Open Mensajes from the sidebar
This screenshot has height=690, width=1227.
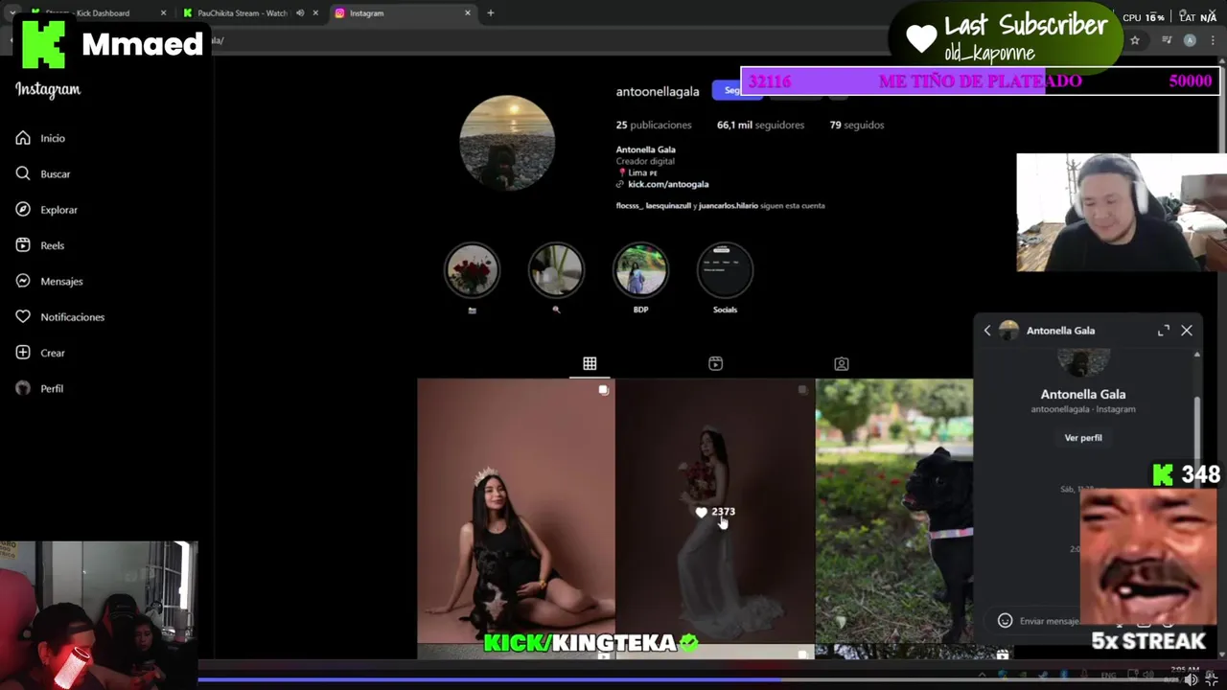point(49,281)
